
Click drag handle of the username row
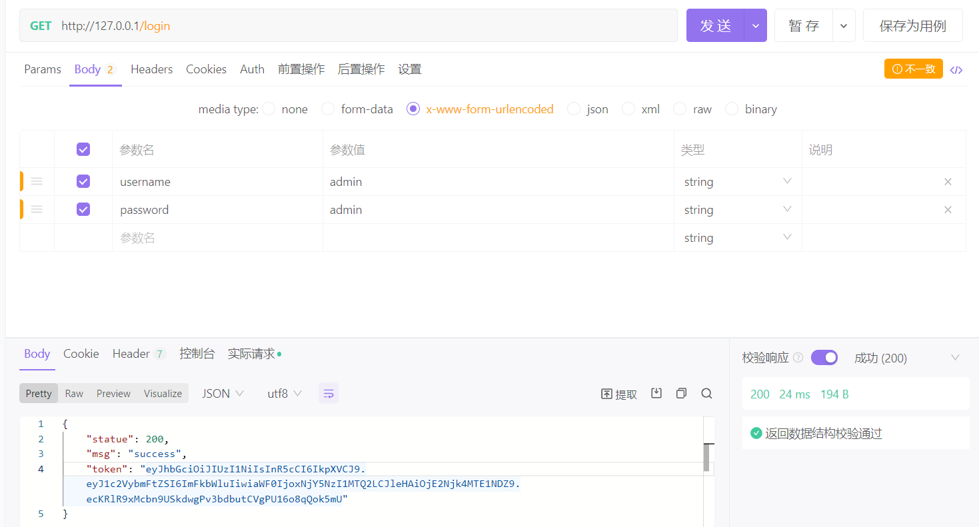click(37, 182)
